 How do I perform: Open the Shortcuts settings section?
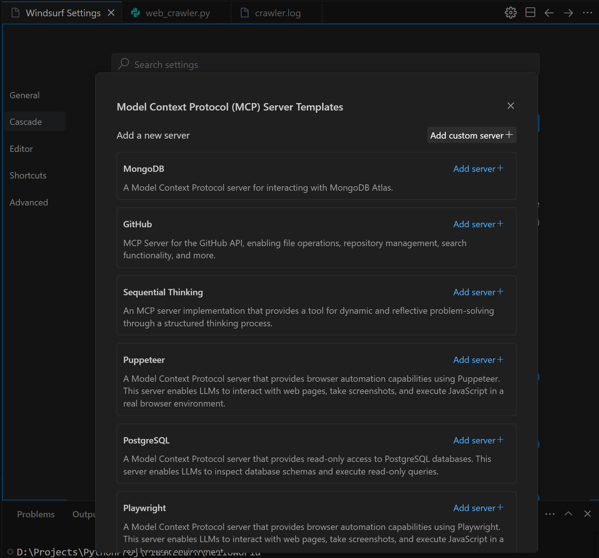[28, 176]
